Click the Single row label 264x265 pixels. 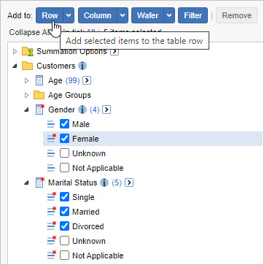click(x=83, y=197)
